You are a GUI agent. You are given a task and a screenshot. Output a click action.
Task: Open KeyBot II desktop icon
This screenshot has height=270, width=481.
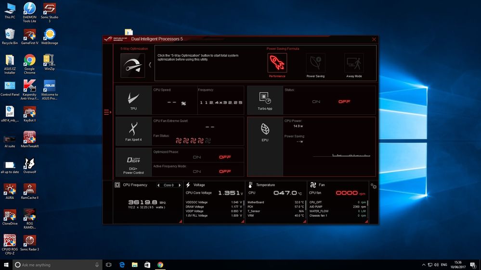point(29,114)
